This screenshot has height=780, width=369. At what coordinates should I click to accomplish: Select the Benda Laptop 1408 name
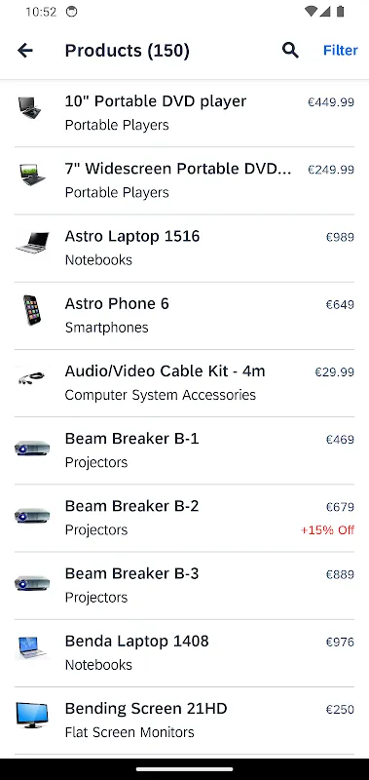tap(136, 641)
